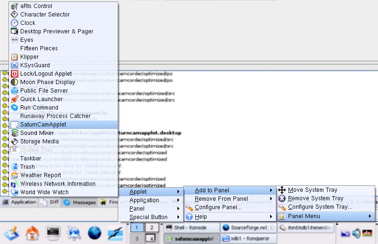
Task: Select SaturnCamApplet from the applet list
Action: click(x=43, y=125)
